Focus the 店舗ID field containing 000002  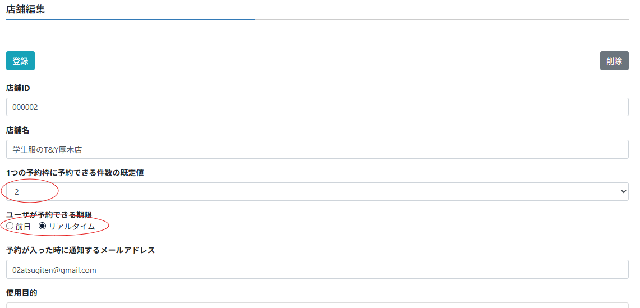[x=317, y=107]
